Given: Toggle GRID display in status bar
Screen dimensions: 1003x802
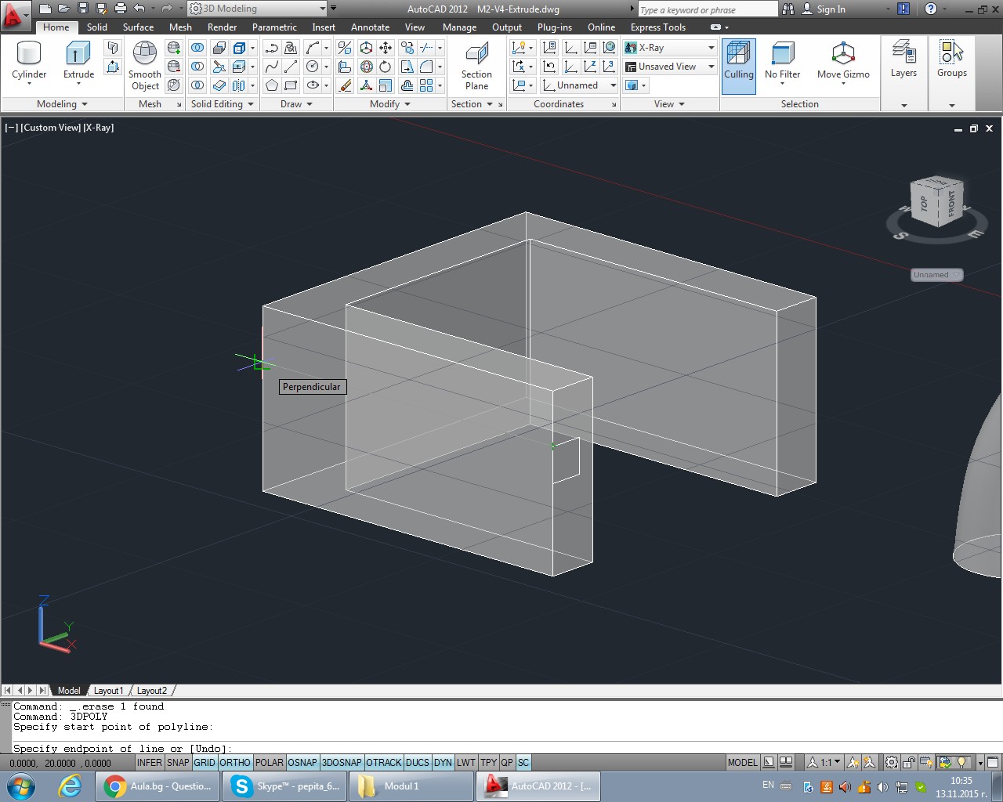Looking at the screenshot, I should tap(205, 762).
